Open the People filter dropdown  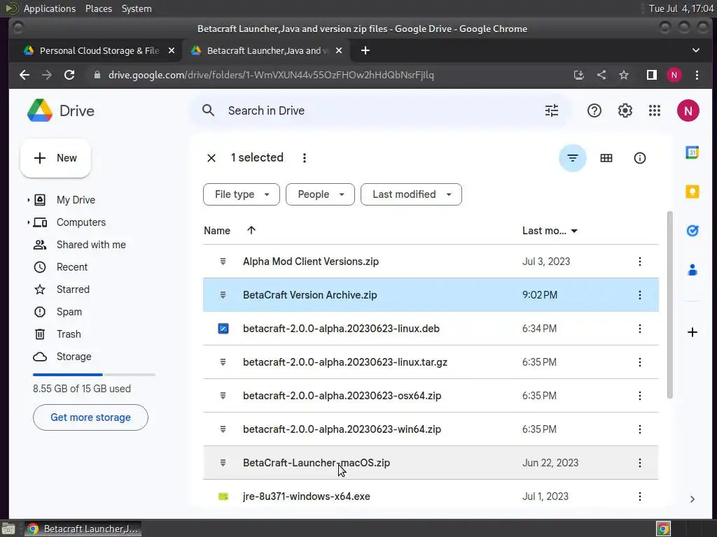[x=320, y=194]
